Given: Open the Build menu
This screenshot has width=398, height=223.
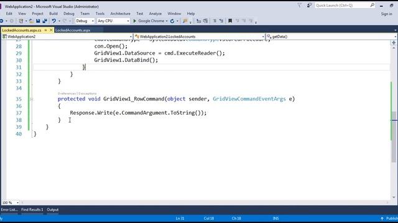Looking at the screenshot, I should [53, 14].
